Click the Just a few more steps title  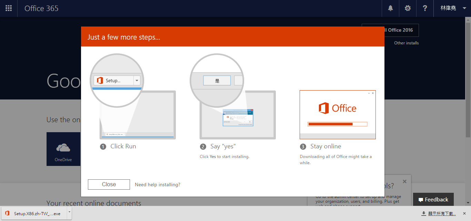(124, 37)
